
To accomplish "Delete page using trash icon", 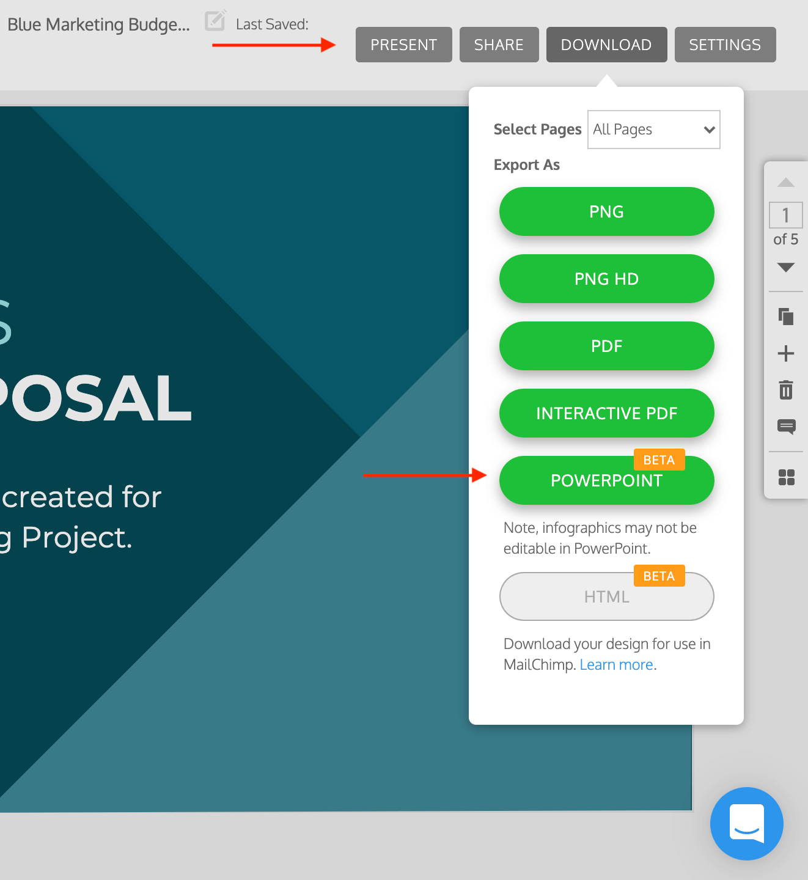I will pos(786,389).
